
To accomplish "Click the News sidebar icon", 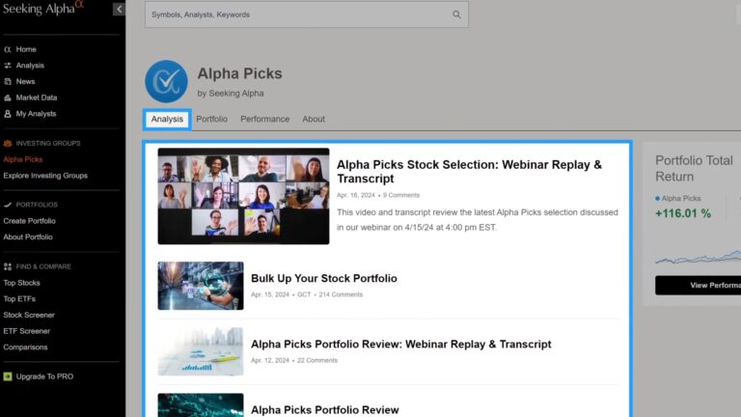I will point(8,81).
